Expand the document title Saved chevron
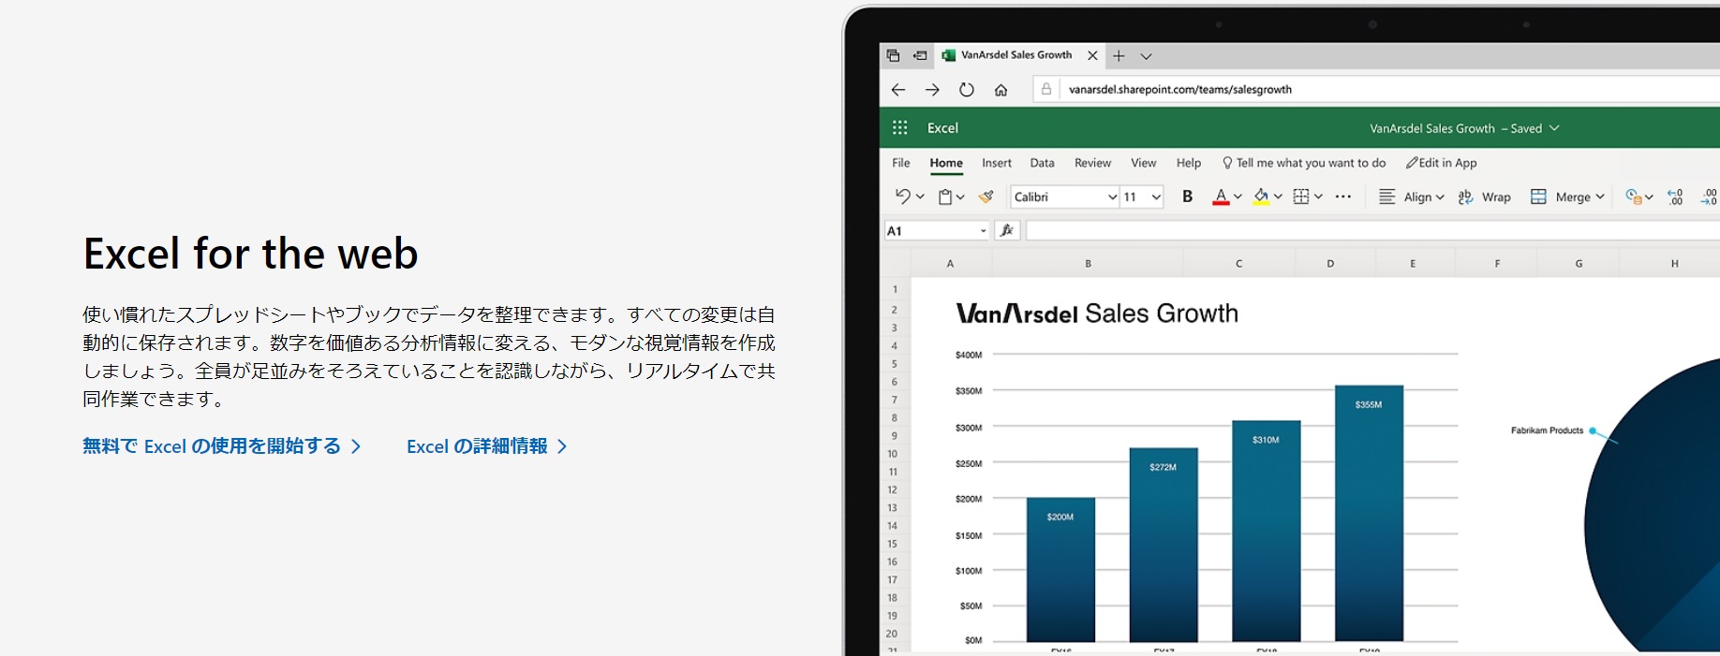Viewport: 1720px width, 656px height. pos(1554,128)
